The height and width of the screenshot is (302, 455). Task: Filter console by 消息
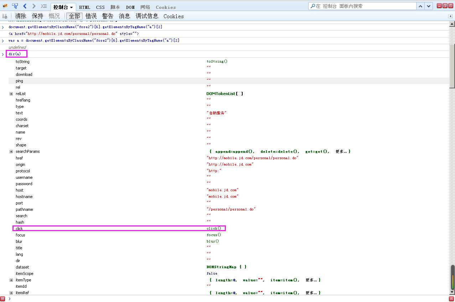124,16
